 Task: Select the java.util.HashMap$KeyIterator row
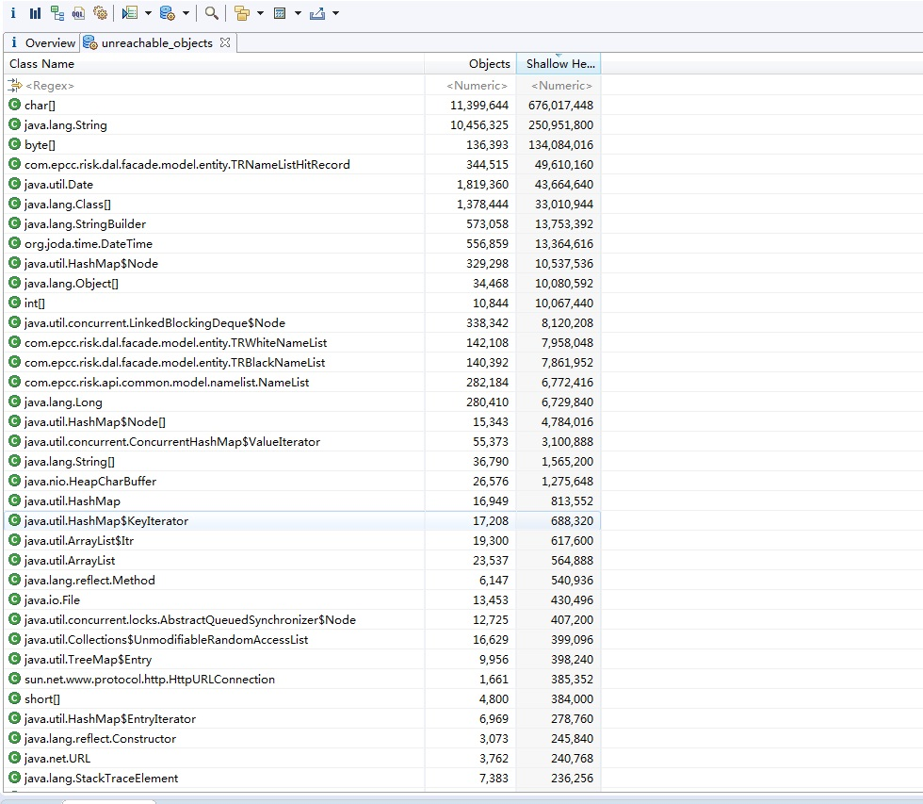point(302,520)
